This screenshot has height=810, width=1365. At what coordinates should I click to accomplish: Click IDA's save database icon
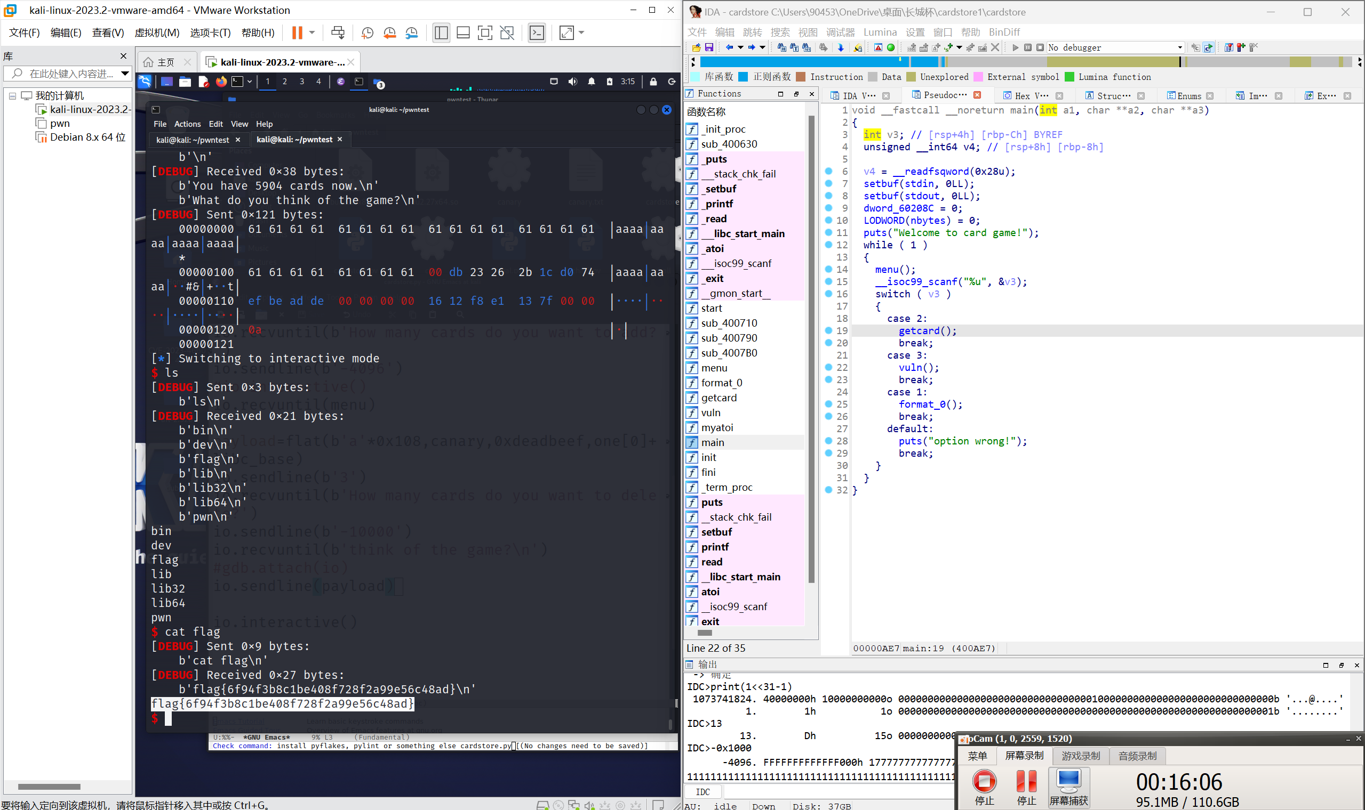pyautogui.click(x=709, y=47)
